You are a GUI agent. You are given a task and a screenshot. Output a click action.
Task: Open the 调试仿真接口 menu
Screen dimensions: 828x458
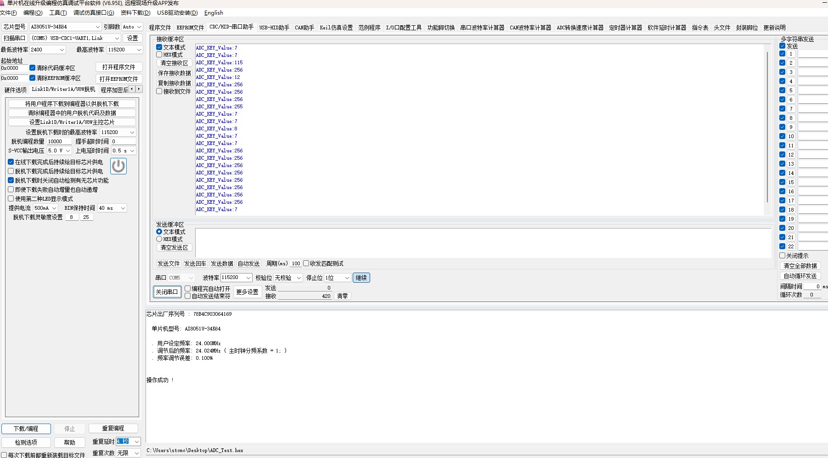[x=94, y=13]
